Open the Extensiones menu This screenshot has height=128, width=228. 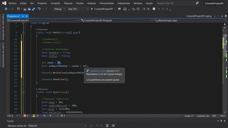(x=124, y=3)
